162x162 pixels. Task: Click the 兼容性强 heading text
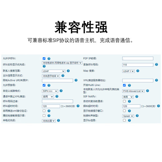(81, 27)
